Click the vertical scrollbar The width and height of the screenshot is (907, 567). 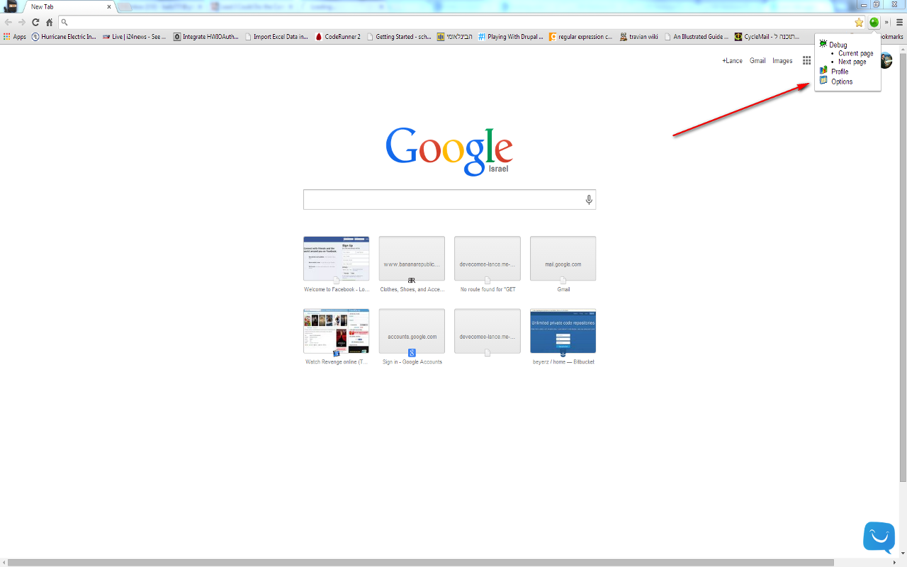903,269
